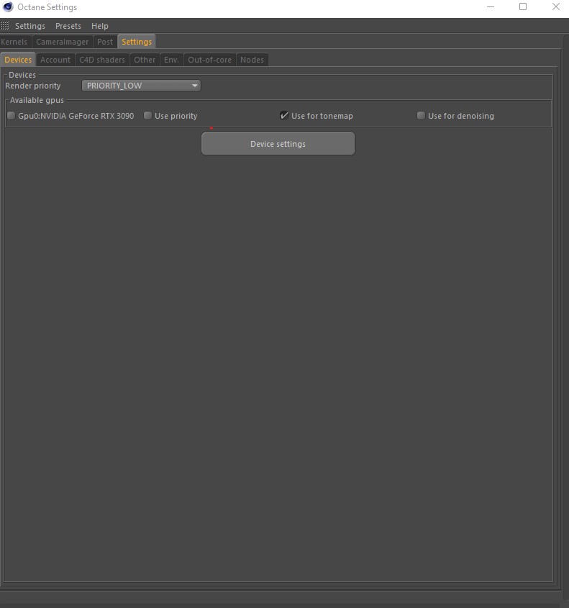Click the Render priority label
Screen dimensions: 569x608
click(33, 86)
